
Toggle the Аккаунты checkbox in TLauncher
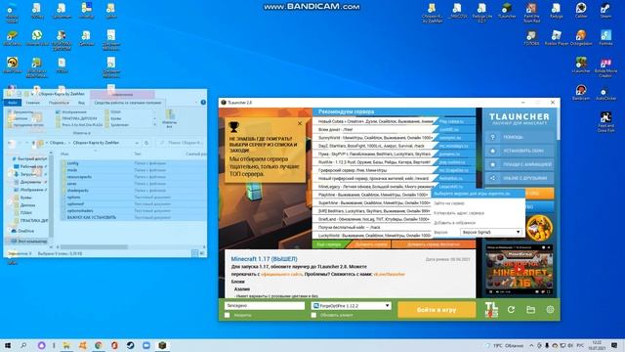[228, 315]
